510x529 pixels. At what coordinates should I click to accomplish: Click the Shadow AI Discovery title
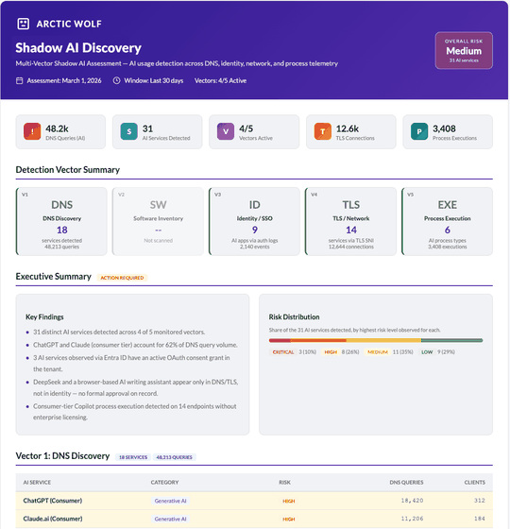pos(78,48)
